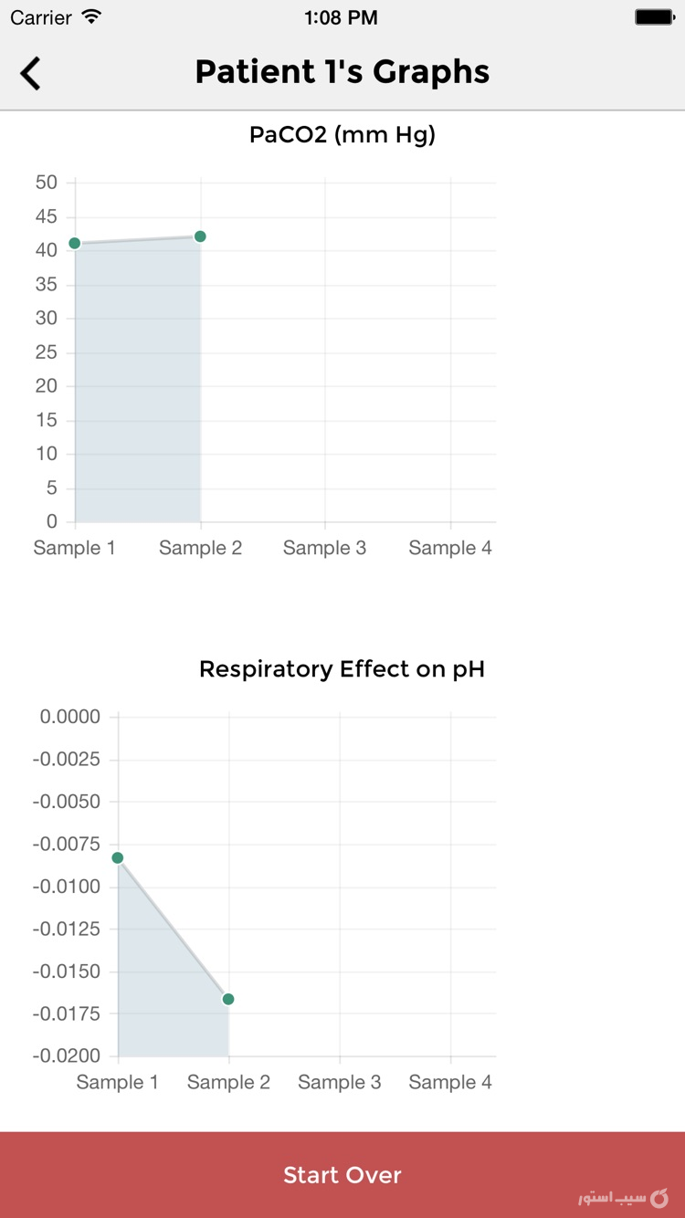Tap the Sample 2 point on pH chart

point(228,1000)
